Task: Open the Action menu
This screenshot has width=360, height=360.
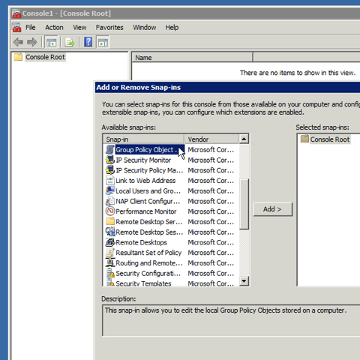Action: coord(54,28)
